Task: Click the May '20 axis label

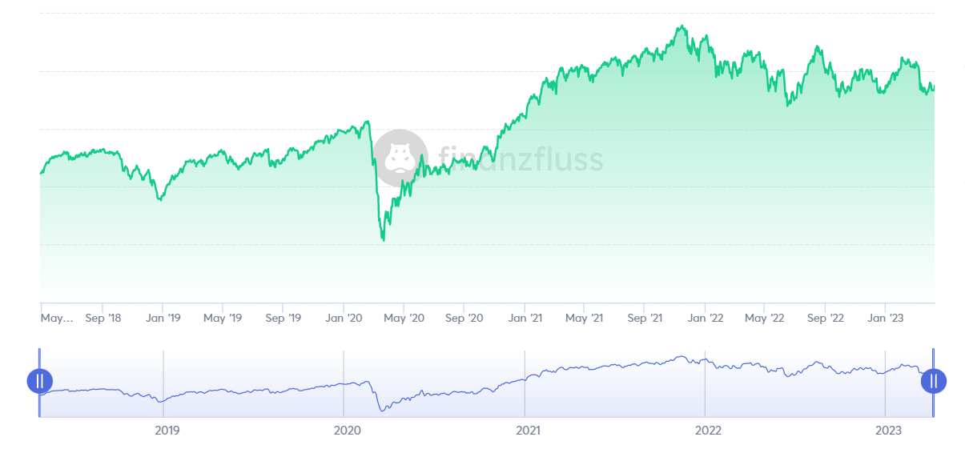Action: pos(405,318)
